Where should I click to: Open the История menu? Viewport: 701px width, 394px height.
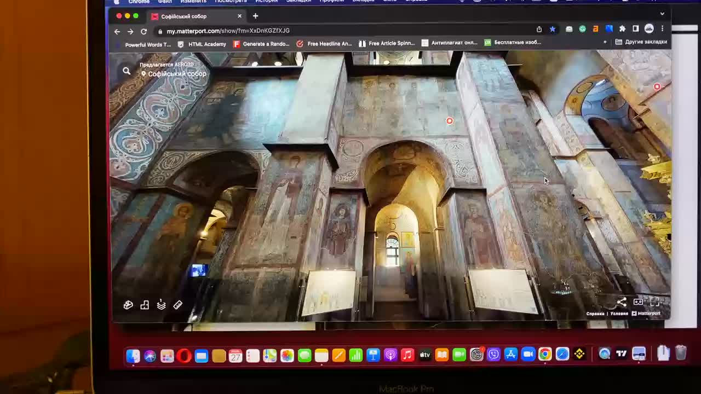pos(267,2)
